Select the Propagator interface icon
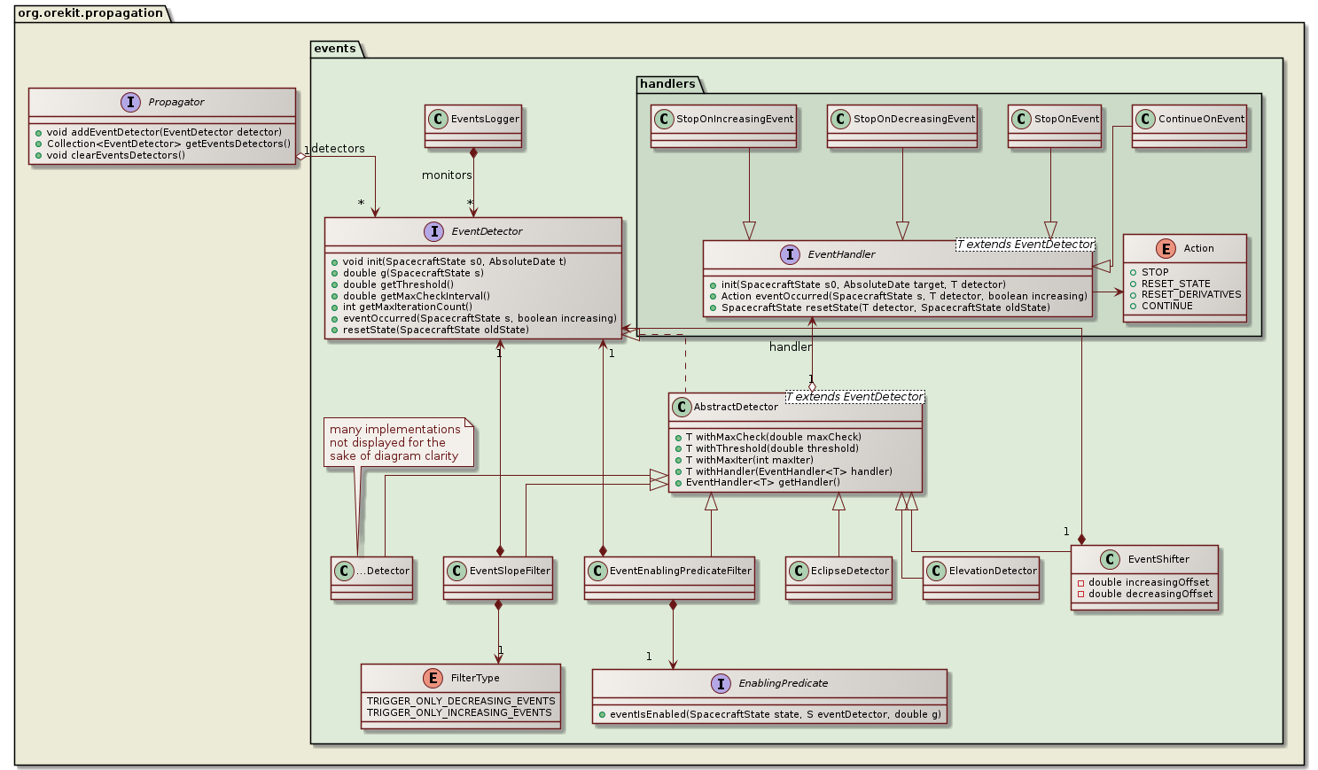 pyautogui.click(x=131, y=102)
